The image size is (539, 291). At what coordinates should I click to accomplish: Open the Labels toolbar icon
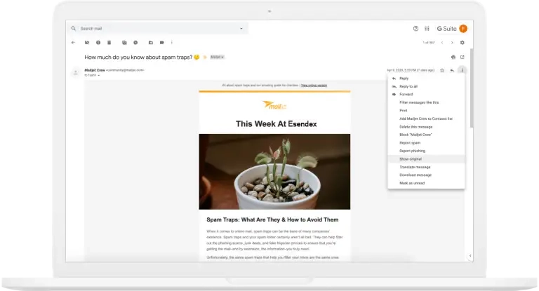pos(161,43)
